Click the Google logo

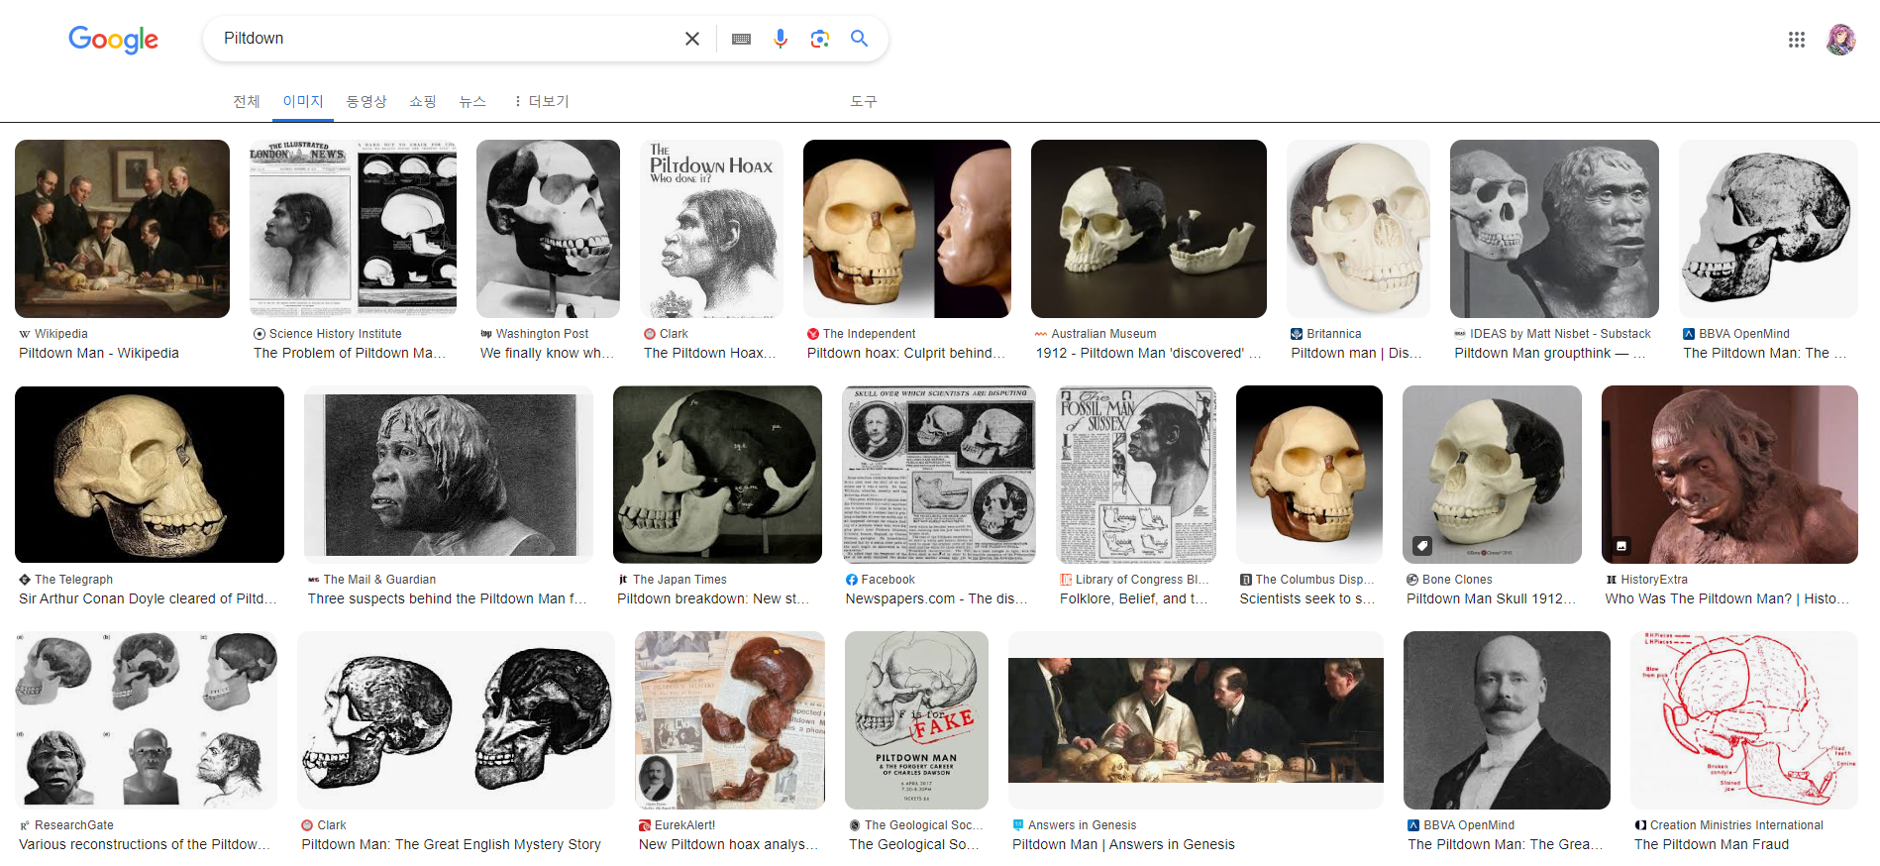[x=113, y=40]
